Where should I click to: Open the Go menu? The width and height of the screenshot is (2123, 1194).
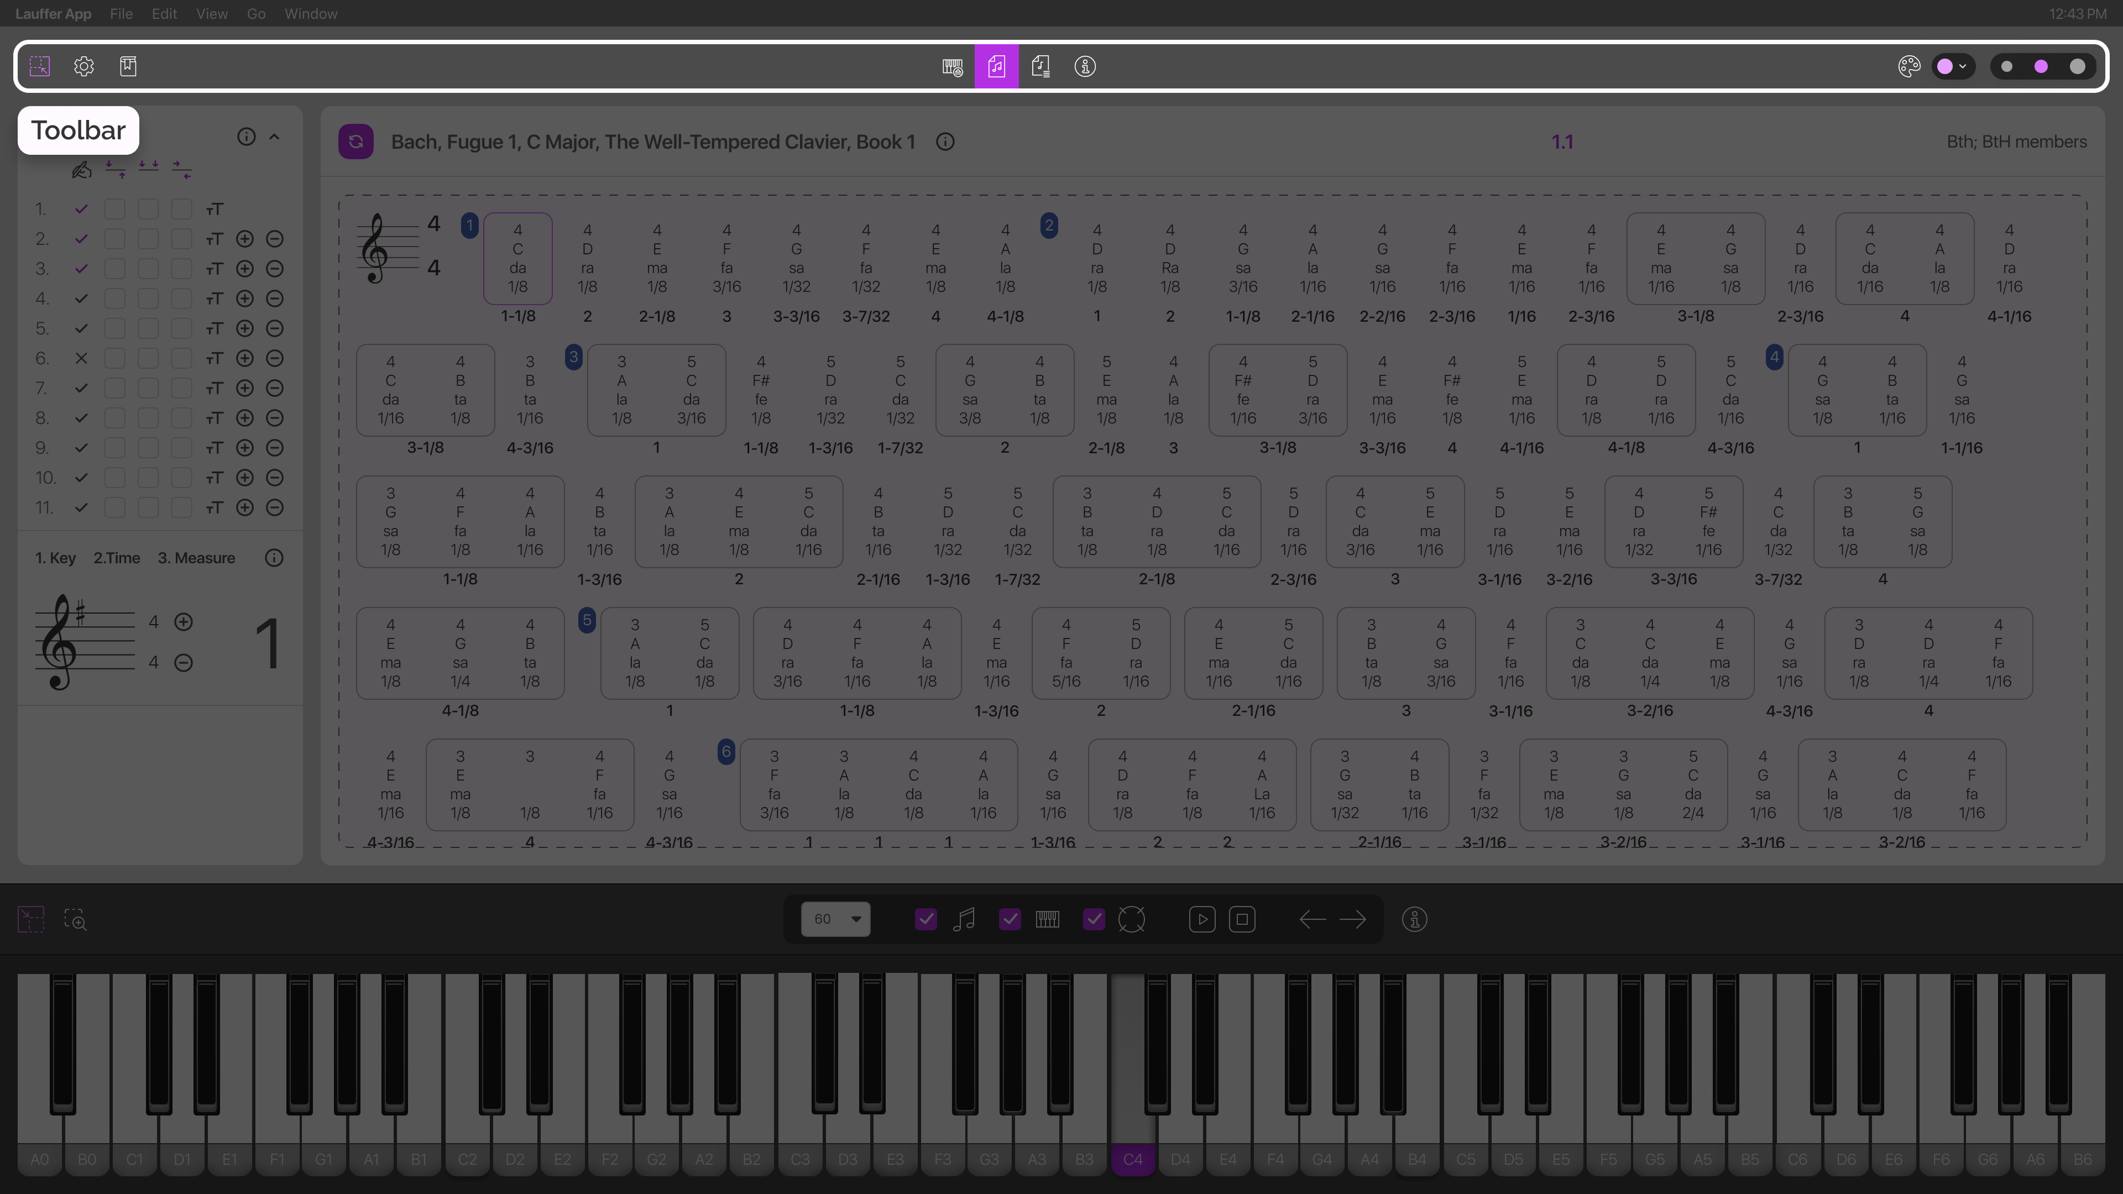coord(257,13)
